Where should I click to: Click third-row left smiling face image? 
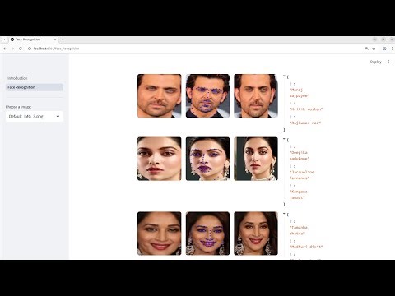(160, 234)
